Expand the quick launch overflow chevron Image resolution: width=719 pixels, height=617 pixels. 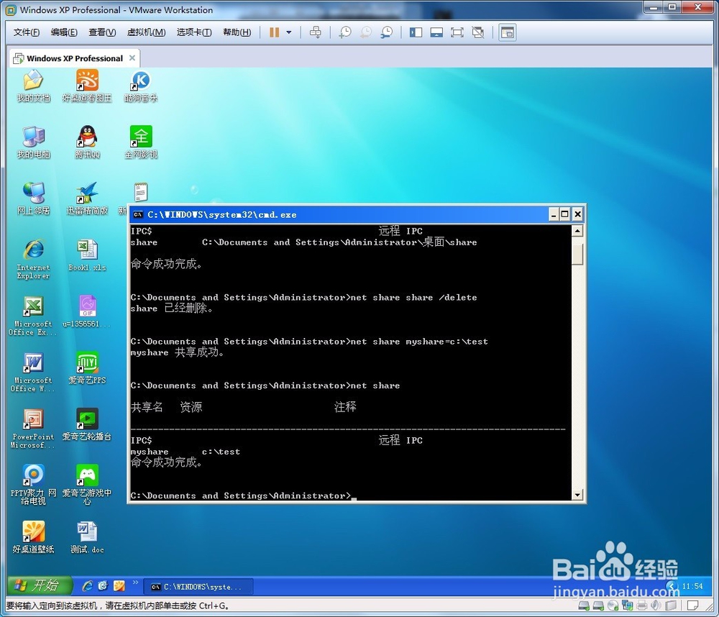[x=135, y=582]
